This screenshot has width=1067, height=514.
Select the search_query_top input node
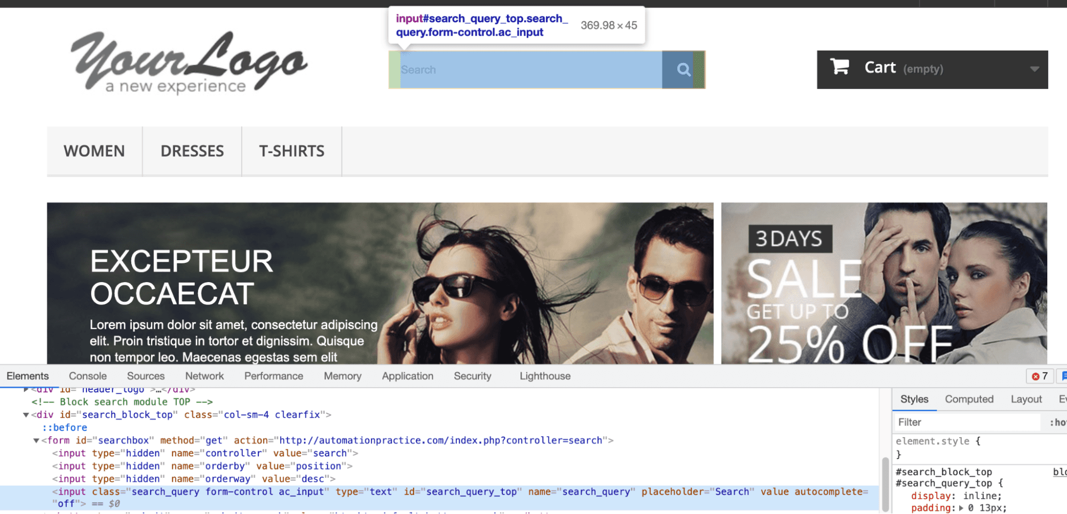click(x=439, y=497)
